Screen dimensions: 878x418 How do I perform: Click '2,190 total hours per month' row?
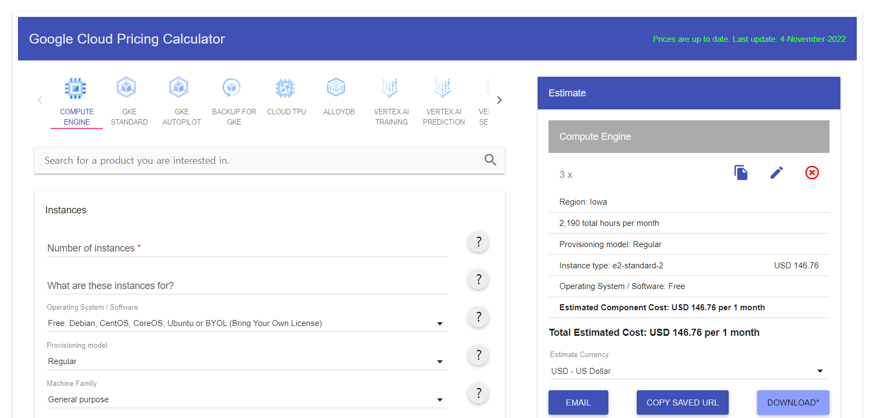[x=689, y=223]
